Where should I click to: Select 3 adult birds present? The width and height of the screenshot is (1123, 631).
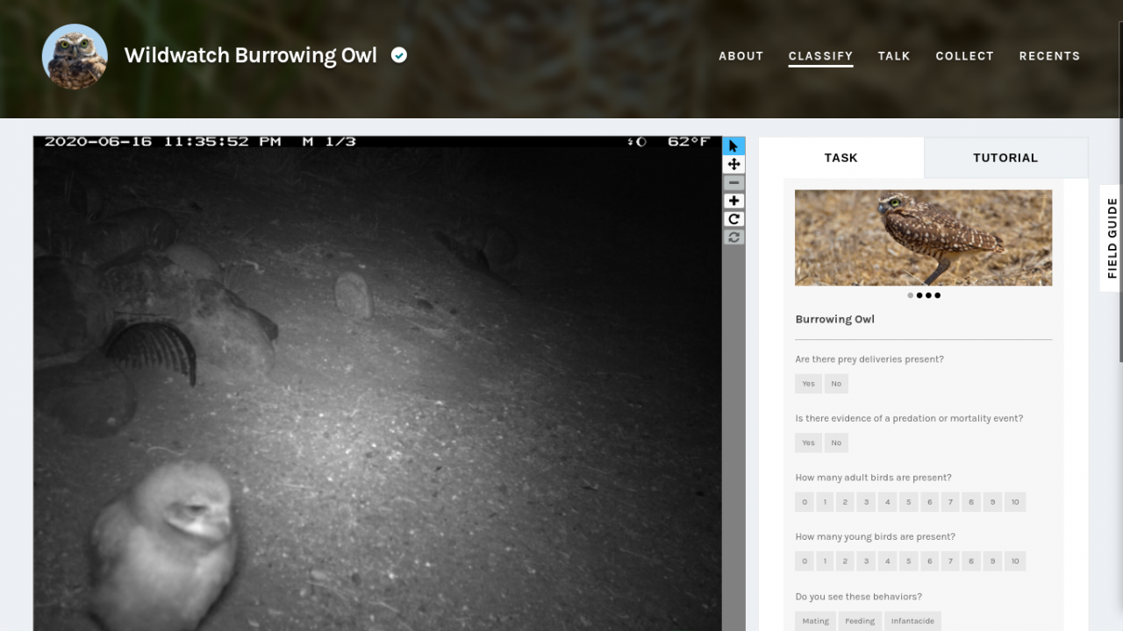(866, 502)
